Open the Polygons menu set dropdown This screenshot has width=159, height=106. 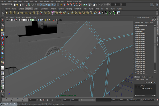click(7, 4)
